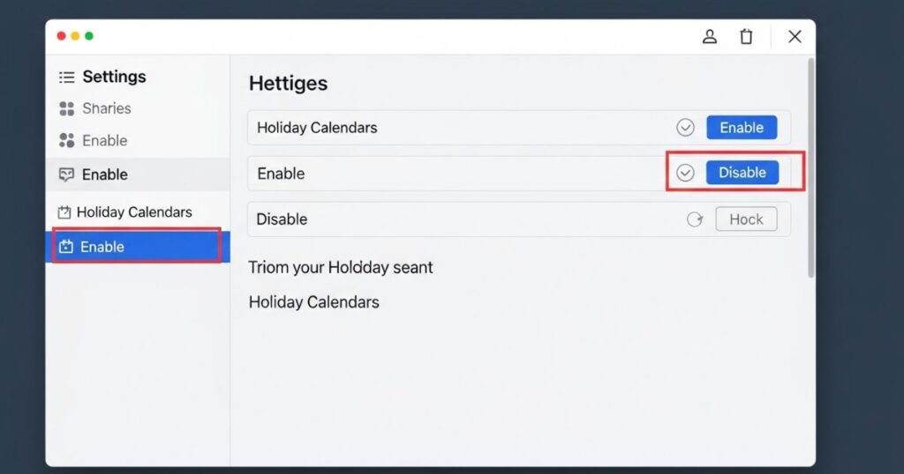Click the trash icon in title bar
This screenshot has width=904, height=474.
pyautogui.click(x=746, y=36)
